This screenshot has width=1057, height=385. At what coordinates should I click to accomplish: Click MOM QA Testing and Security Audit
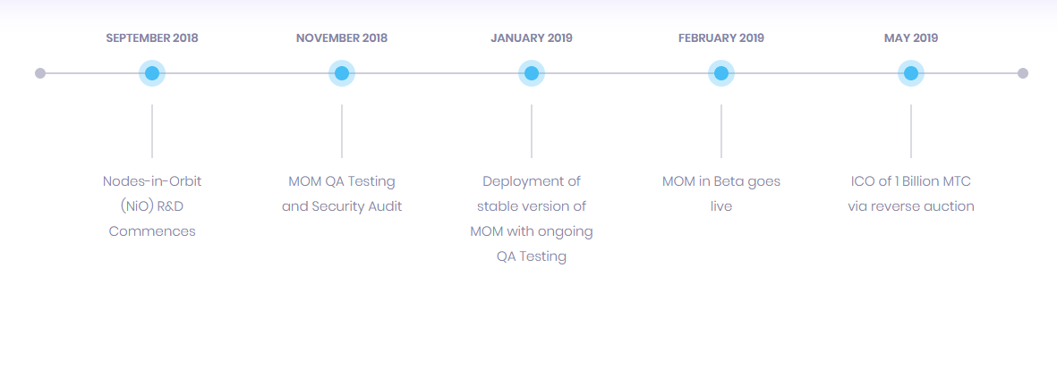[x=342, y=194]
